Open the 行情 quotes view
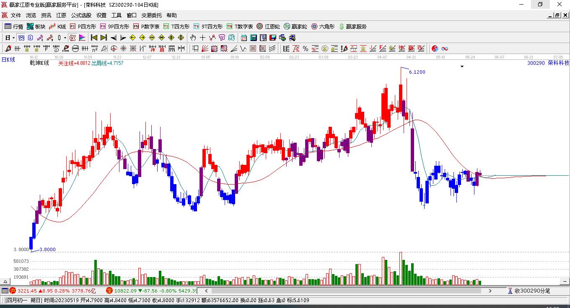 pos(14,26)
